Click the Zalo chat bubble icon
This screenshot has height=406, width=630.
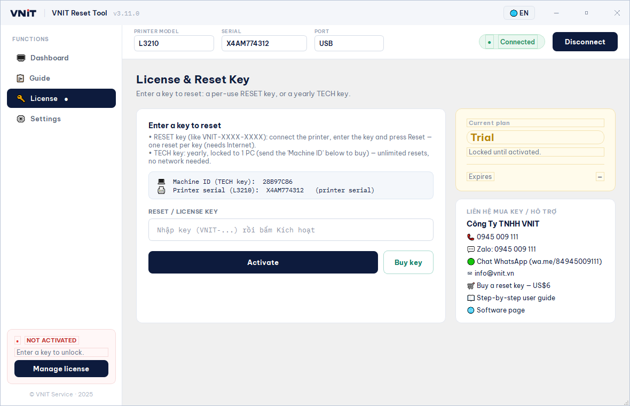tap(470, 249)
